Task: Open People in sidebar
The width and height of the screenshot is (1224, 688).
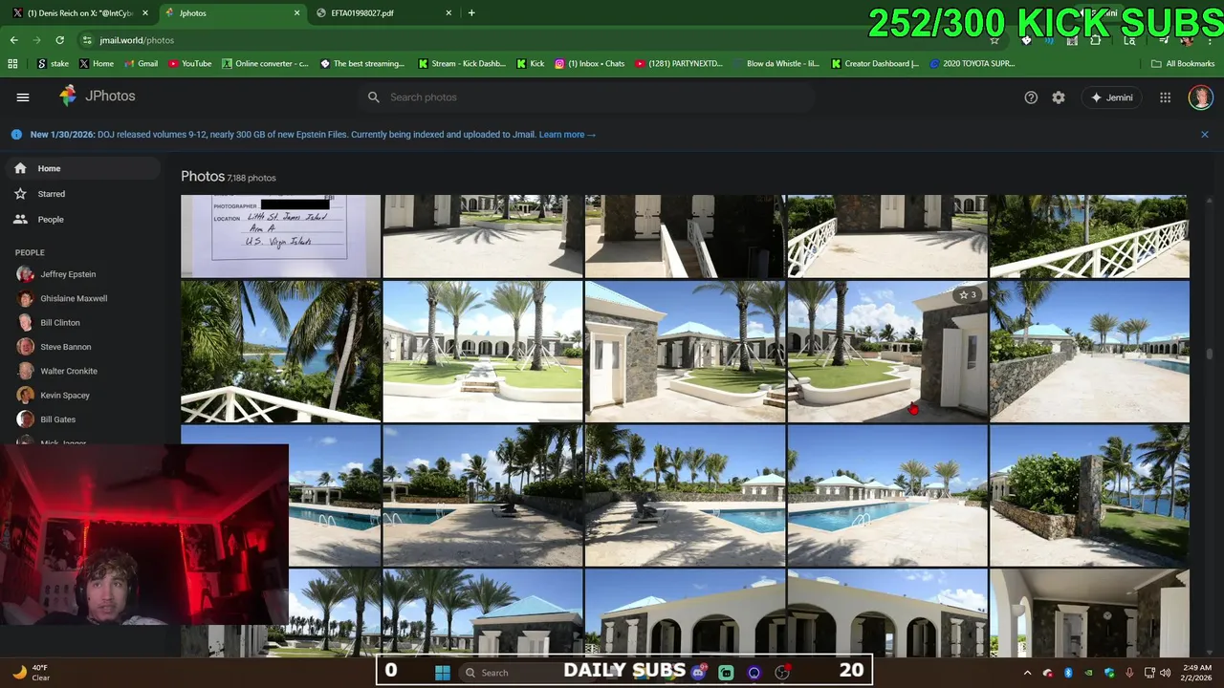Action: point(81,220)
